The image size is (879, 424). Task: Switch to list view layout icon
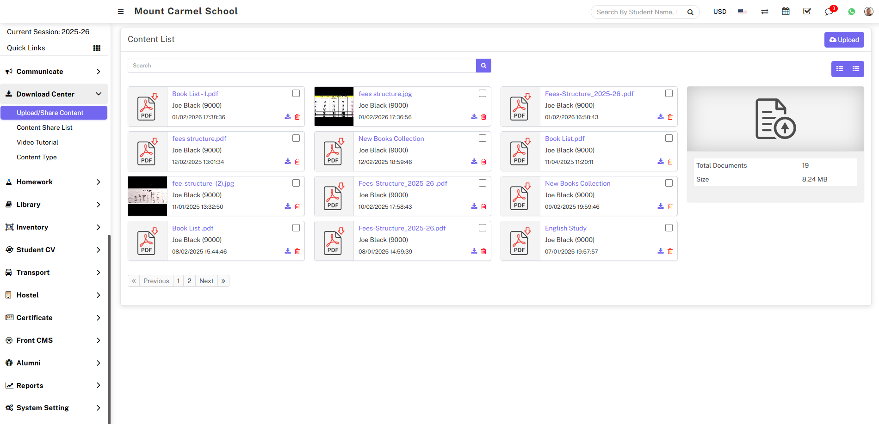coord(840,69)
